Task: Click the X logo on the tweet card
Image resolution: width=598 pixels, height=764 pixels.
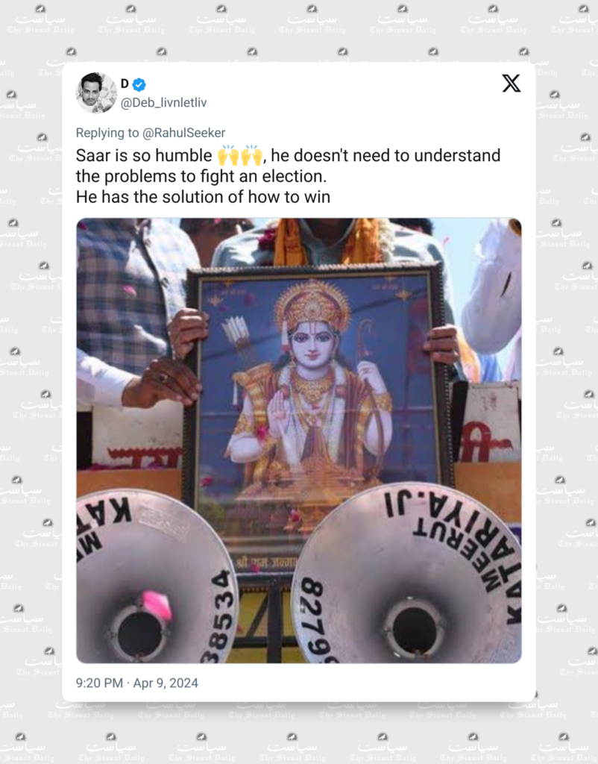Action: [511, 84]
